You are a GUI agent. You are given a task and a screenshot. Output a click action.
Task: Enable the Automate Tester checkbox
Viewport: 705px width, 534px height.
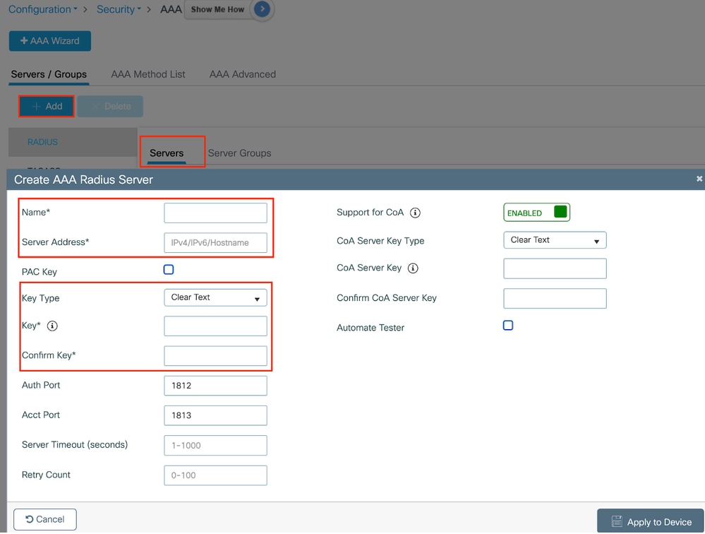508,325
